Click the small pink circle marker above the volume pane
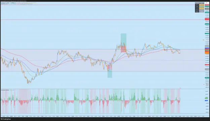 coord(180,88)
